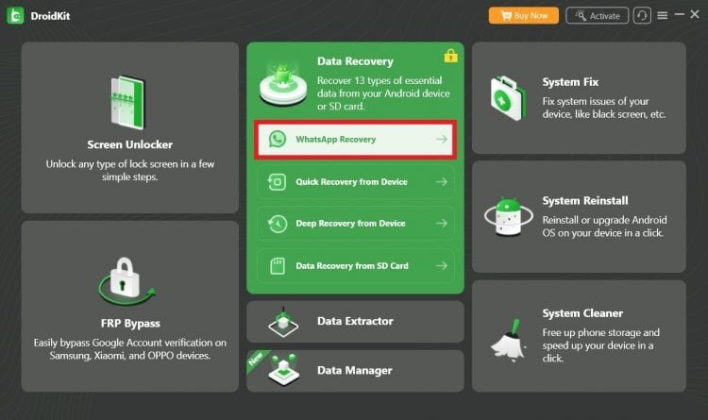708x420 pixels.
Task: Click the Screen Unlocker description text
Action: (130, 170)
